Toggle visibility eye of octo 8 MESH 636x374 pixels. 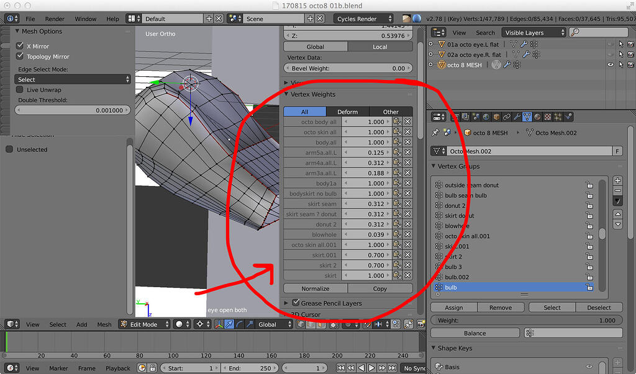coord(611,65)
